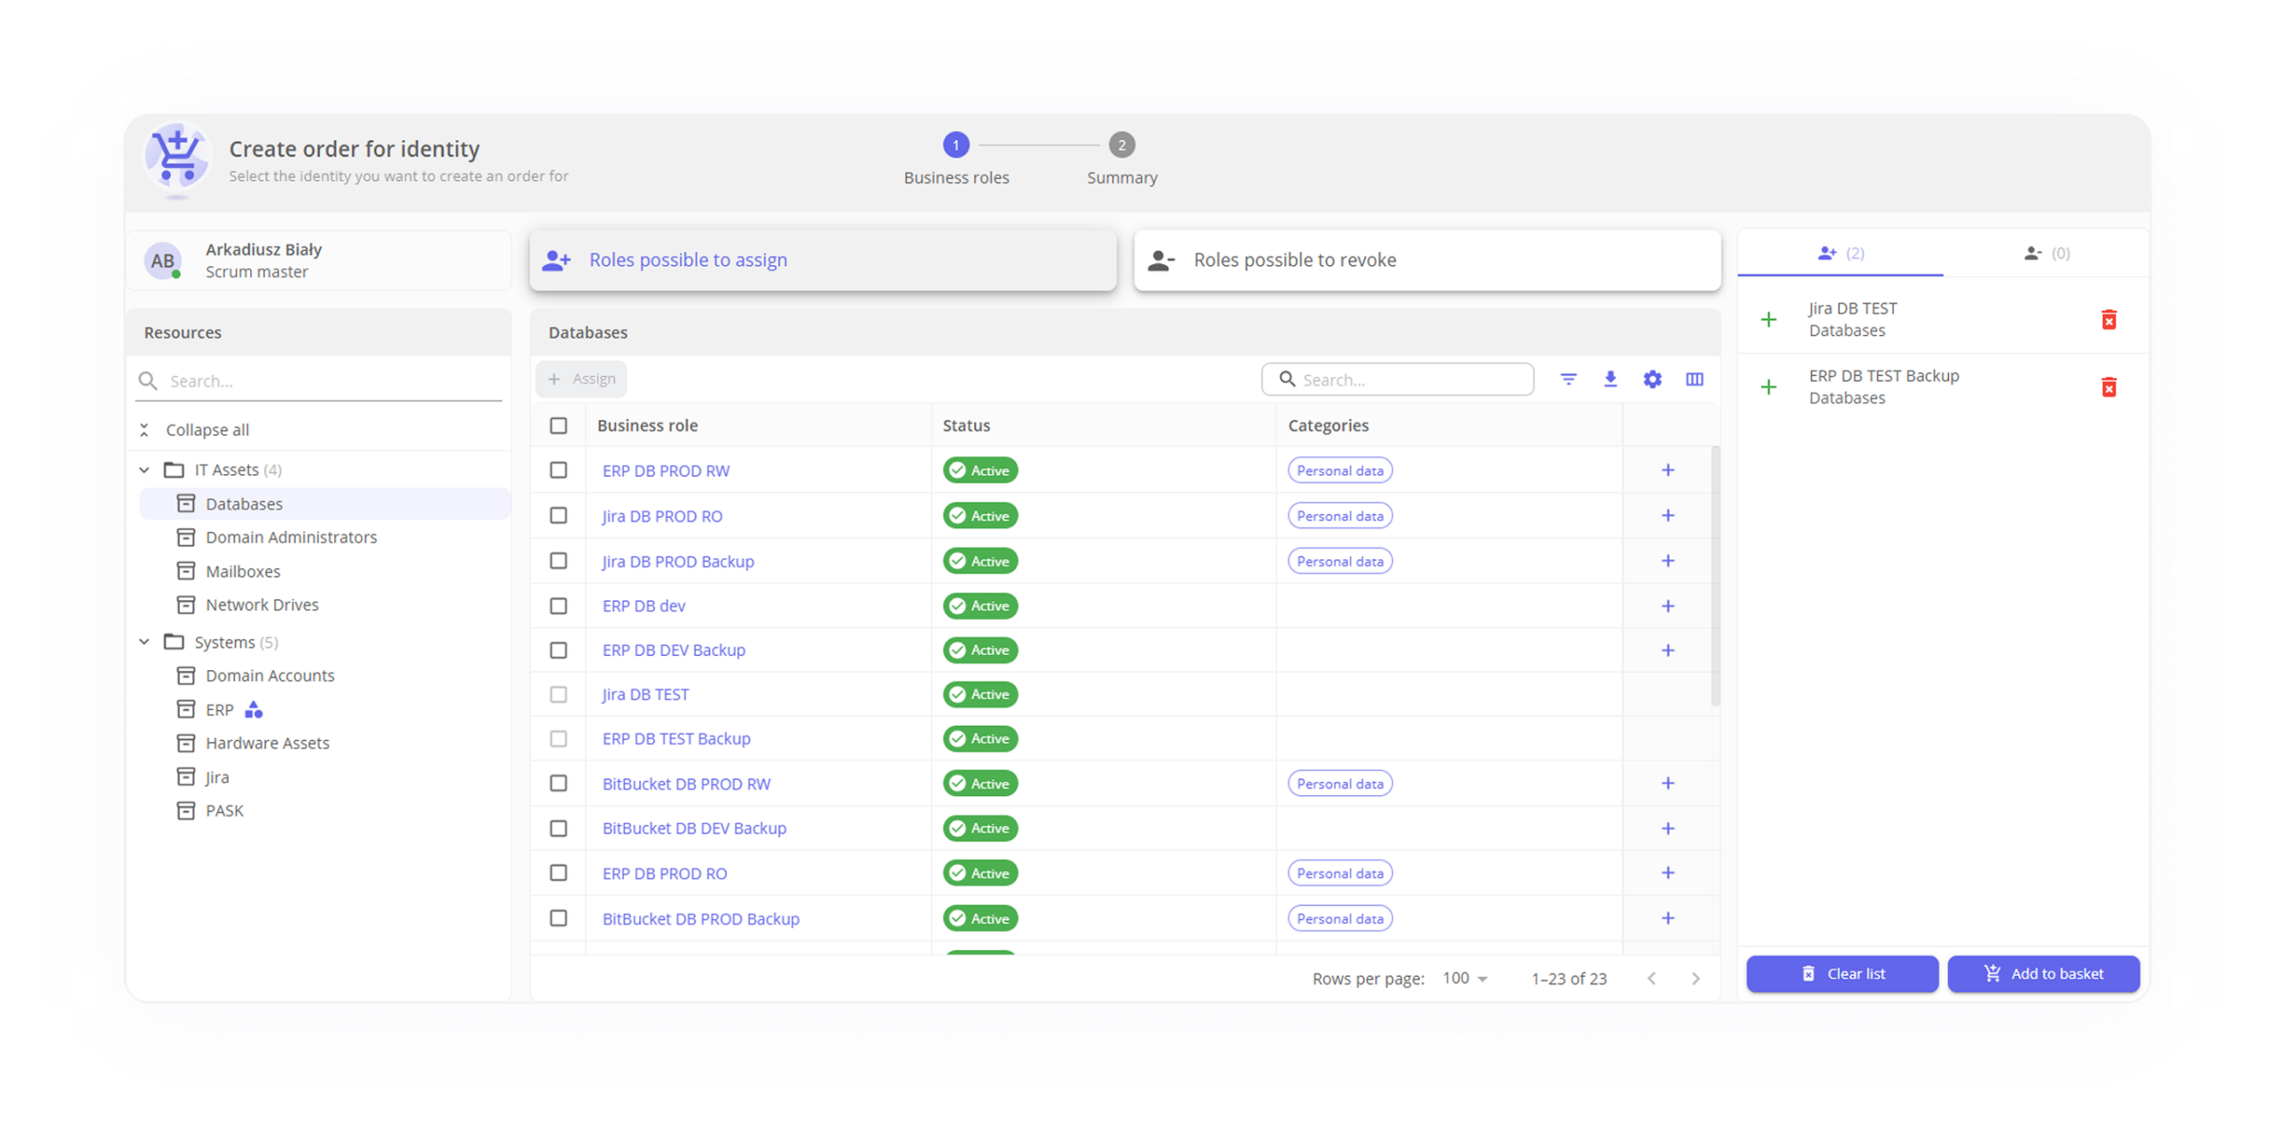Viewport: 2269px width, 1131px height.
Task: Click the ERP system hierarchy icon in sidebar
Action: point(253,709)
